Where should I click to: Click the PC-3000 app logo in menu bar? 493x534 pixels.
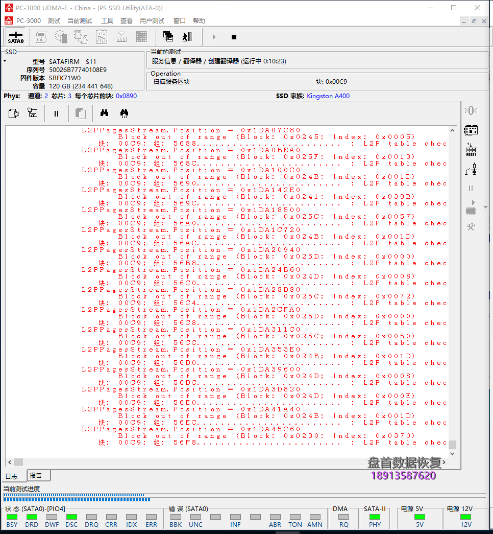[x=9, y=20]
